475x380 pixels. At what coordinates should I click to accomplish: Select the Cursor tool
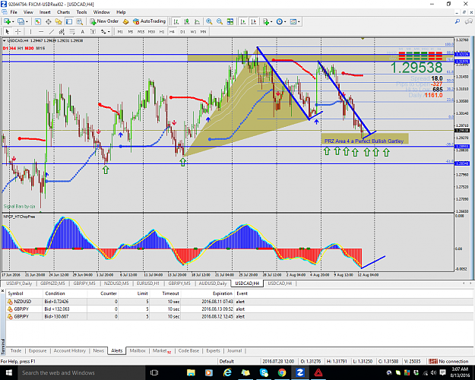(x=8, y=31)
